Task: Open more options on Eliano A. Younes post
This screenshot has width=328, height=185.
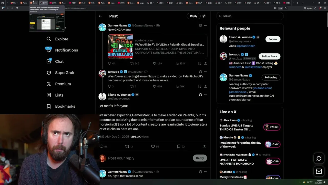Action: [206, 95]
